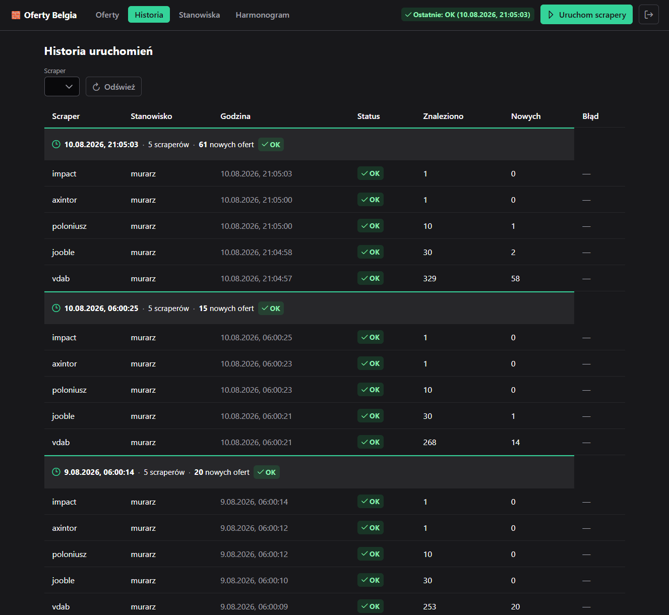Click the Godzina column header
The height and width of the screenshot is (615, 669).
tap(235, 116)
